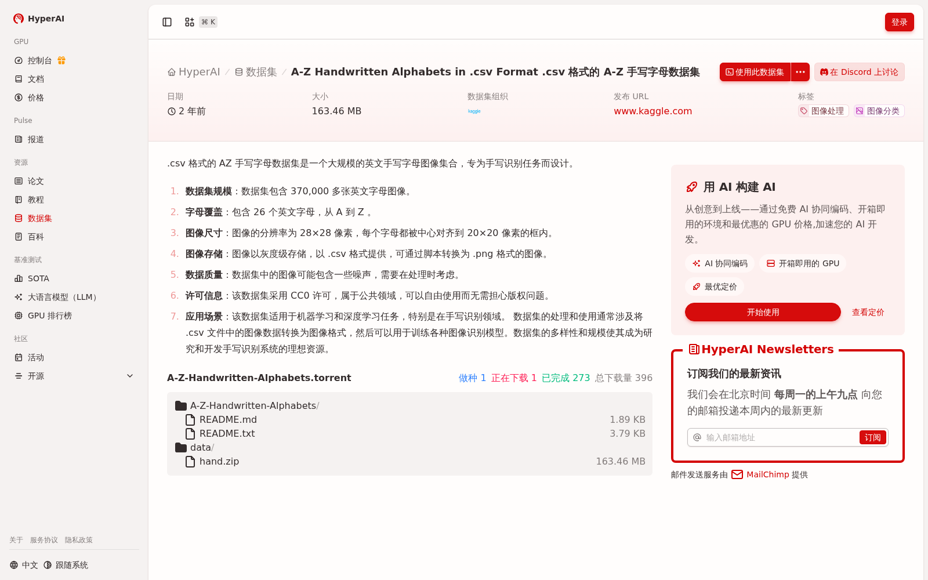This screenshot has height=580, width=928.
Task: Open 论文 in the sidebar
Action: (x=36, y=181)
